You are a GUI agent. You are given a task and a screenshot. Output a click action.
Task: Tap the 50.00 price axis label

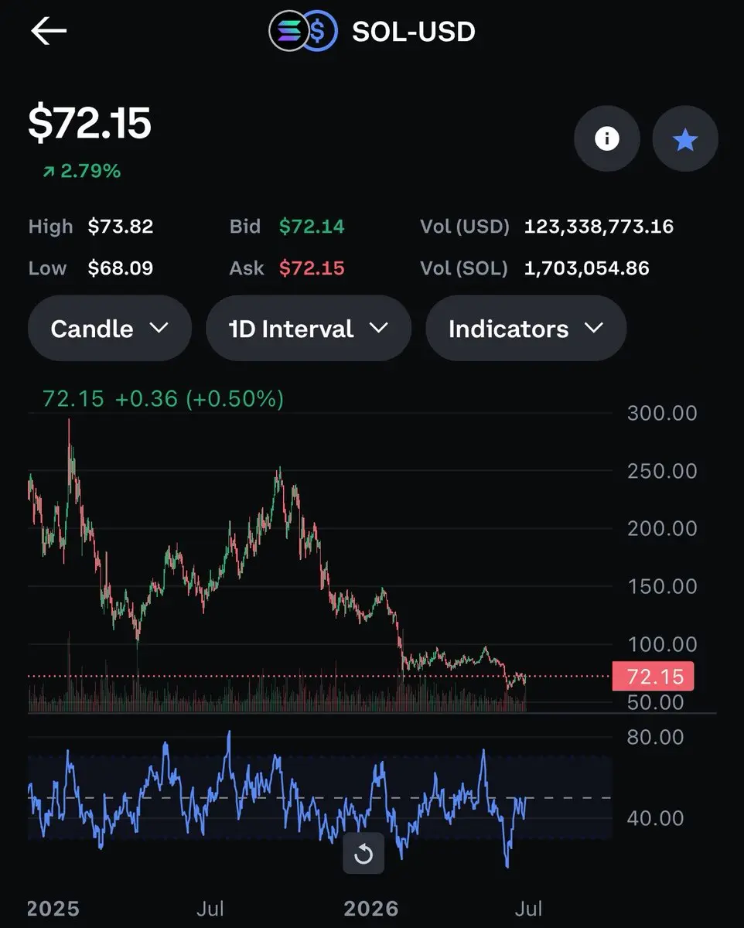click(x=656, y=702)
